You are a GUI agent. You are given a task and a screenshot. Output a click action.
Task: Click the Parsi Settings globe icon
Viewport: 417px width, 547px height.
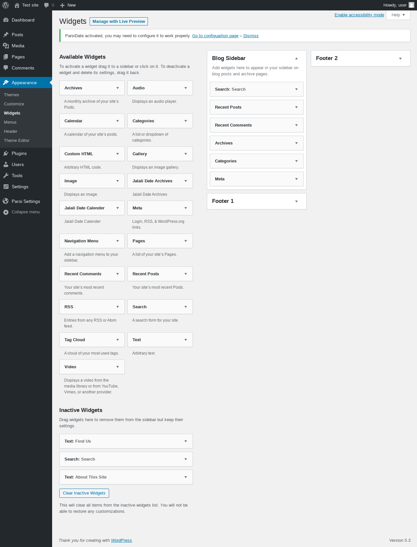coord(6,201)
